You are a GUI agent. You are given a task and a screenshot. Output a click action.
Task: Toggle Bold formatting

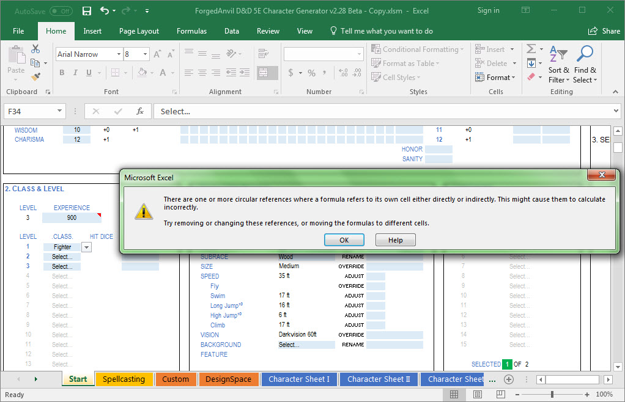(62, 73)
